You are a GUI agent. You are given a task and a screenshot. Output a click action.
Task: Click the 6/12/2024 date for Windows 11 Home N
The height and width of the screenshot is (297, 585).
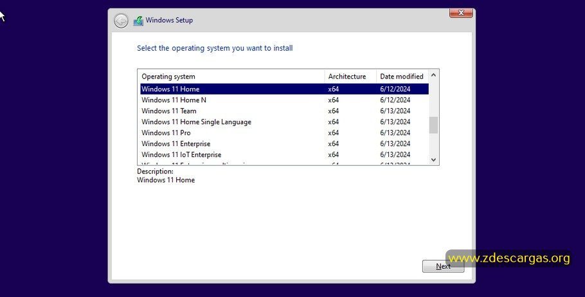coord(395,100)
